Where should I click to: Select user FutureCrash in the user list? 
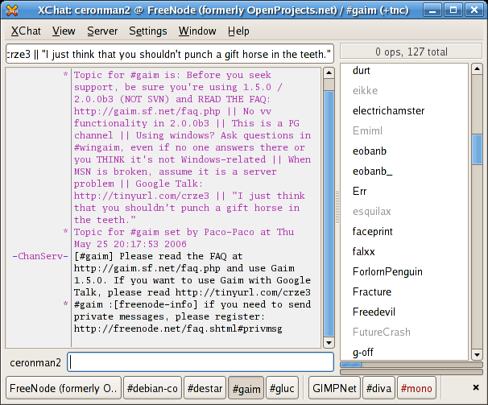(381, 333)
